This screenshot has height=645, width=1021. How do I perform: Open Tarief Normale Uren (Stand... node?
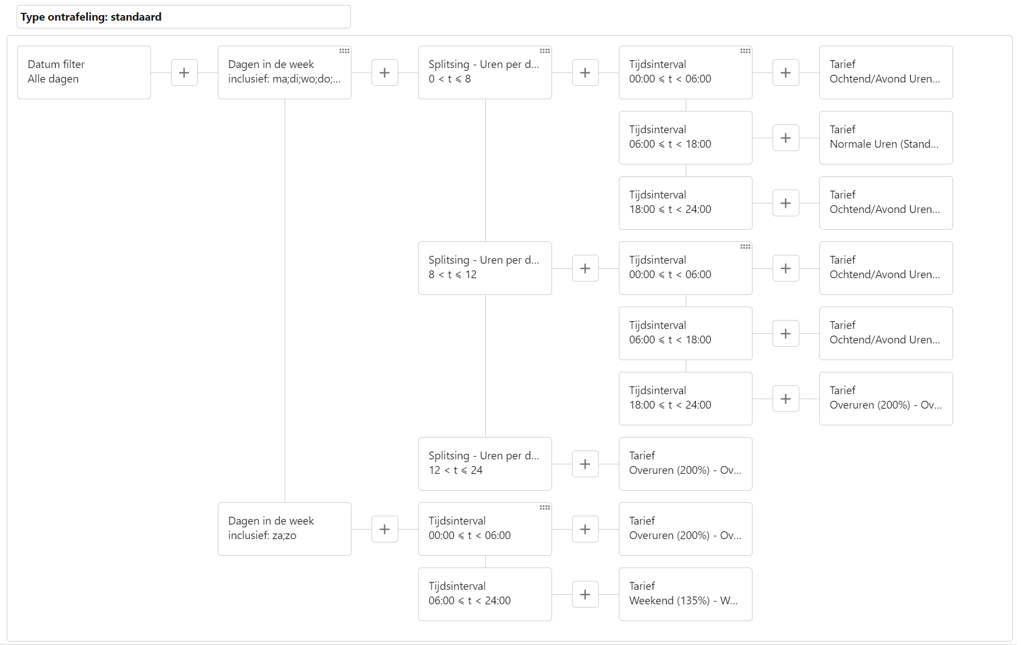886,138
